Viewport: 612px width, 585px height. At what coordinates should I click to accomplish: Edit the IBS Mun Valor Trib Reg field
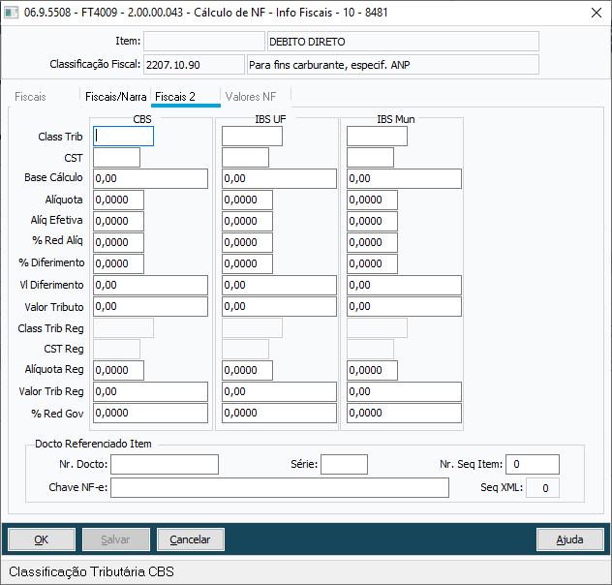[405, 392]
